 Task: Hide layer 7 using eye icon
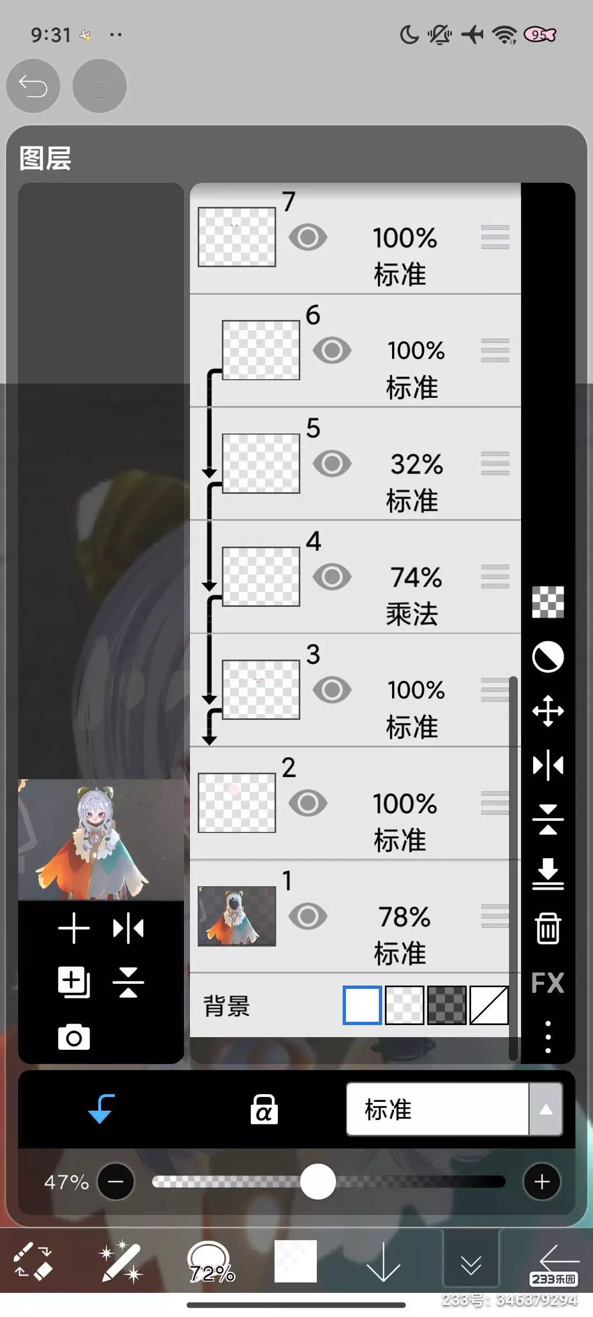pos(308,238)
